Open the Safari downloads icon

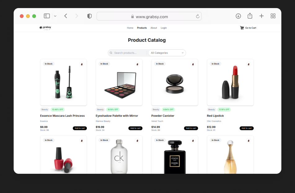tap(238, 16)
